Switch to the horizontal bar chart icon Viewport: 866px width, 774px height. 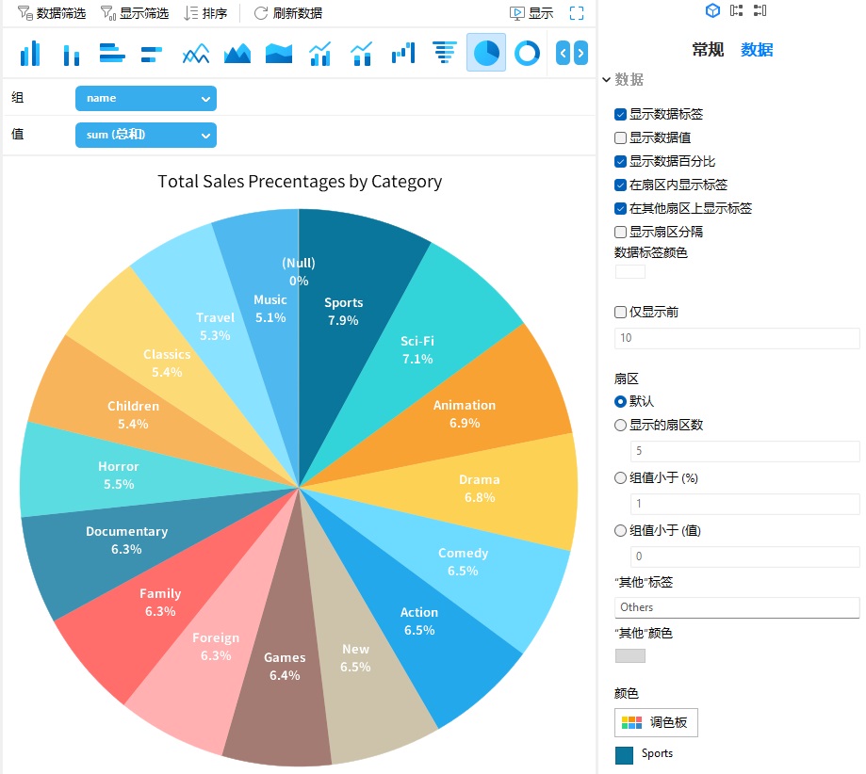click(112, 53)
